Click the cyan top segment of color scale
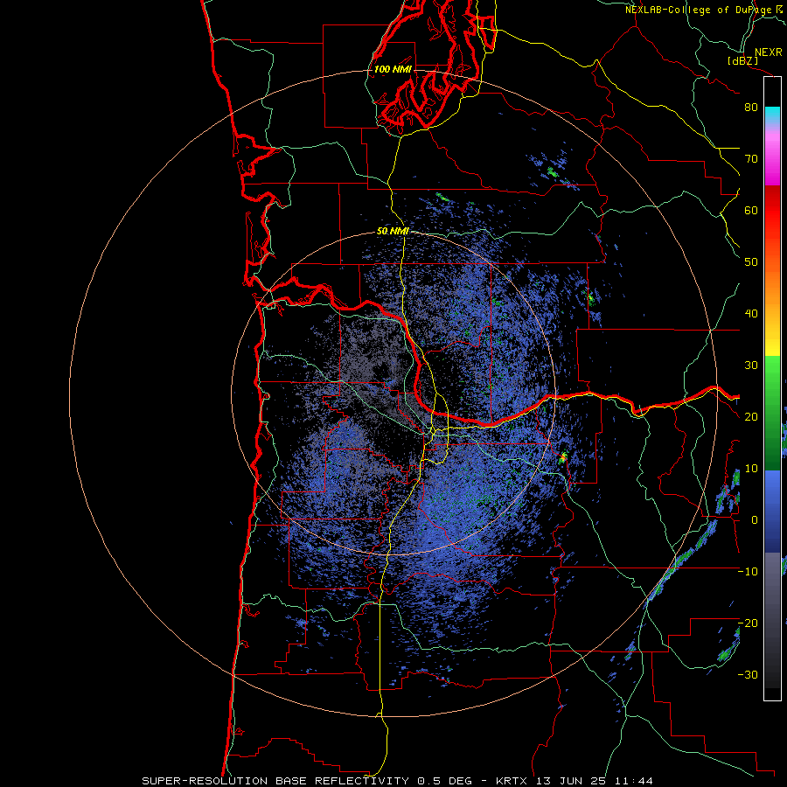Screen dimensions: 787x787 pyautogui.click(x=772, y=115)
